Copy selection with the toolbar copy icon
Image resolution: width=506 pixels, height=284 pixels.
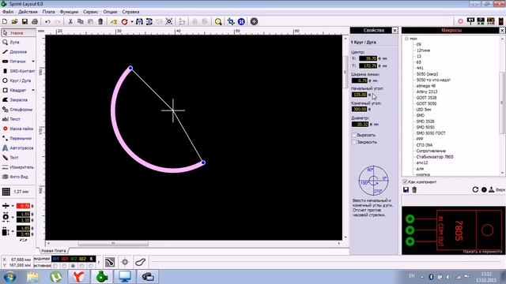click(81, 21)
